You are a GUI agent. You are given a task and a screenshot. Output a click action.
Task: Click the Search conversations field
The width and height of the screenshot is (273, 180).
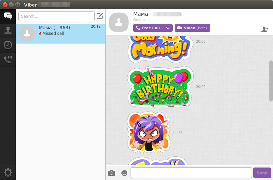click(57, 16)
